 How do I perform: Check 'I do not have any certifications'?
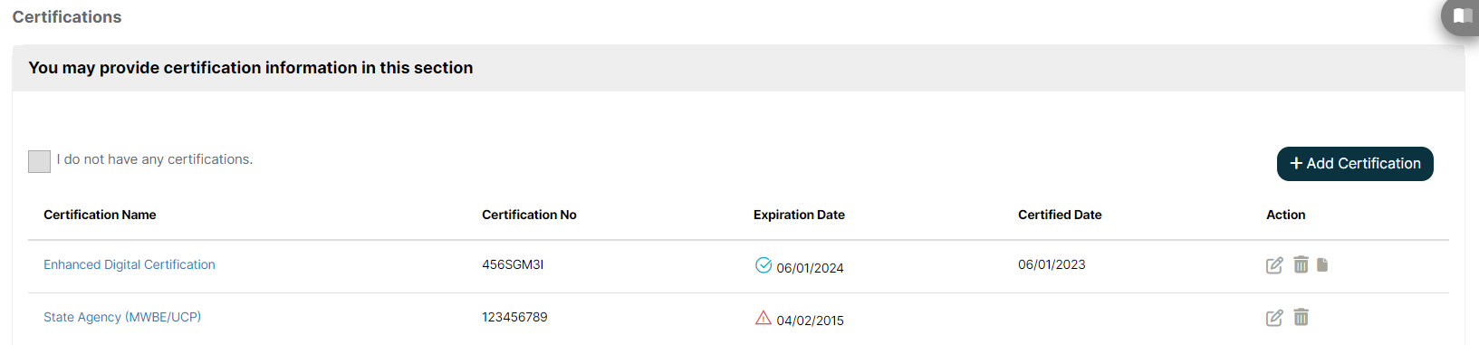(39, 161)
